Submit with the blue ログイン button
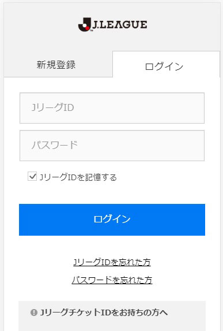This screenshot has height=331, width=223. click(112, 220)
